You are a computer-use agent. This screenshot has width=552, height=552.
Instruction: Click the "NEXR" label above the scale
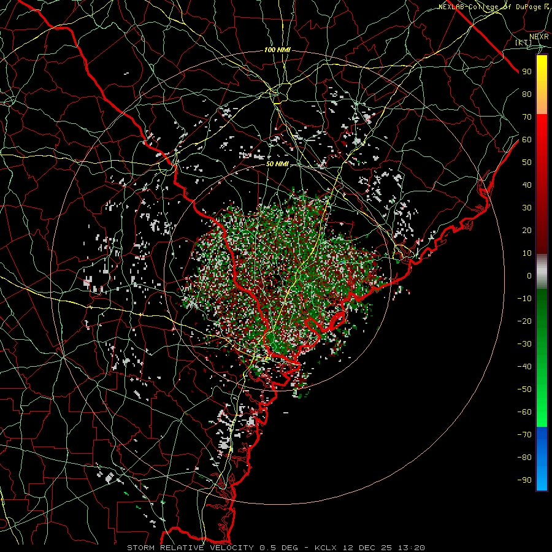[x=539, y=36]
